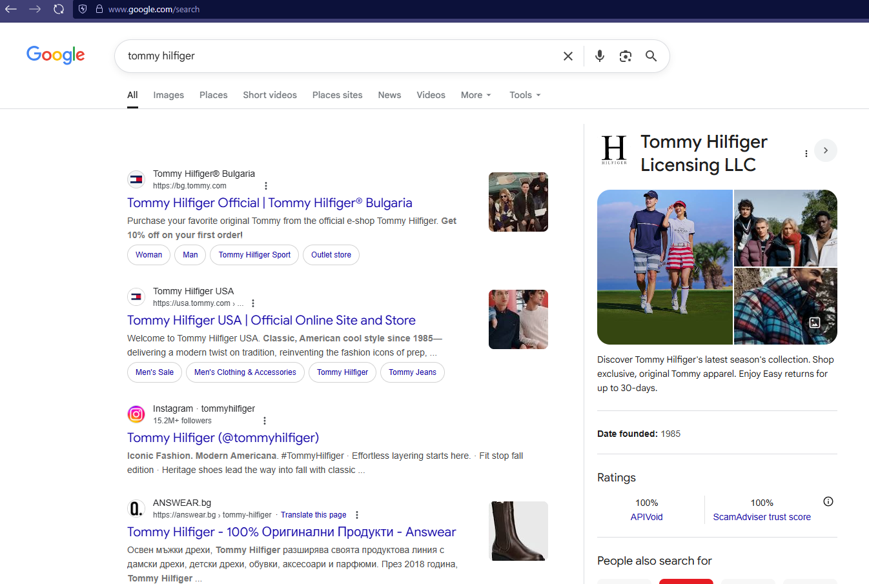This screenshot has width=869, height=584.
Task: Open Tommy Hilfiger USA Official Online Site link
Action: tap(271, 320)
